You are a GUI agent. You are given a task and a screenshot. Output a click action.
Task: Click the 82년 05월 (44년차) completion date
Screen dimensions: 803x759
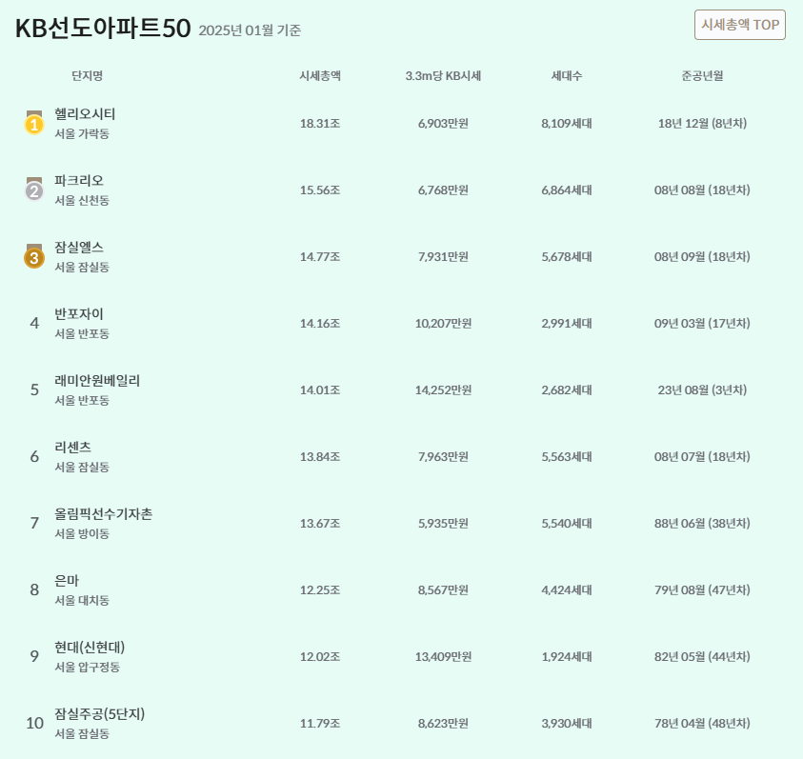click(702, 656)
